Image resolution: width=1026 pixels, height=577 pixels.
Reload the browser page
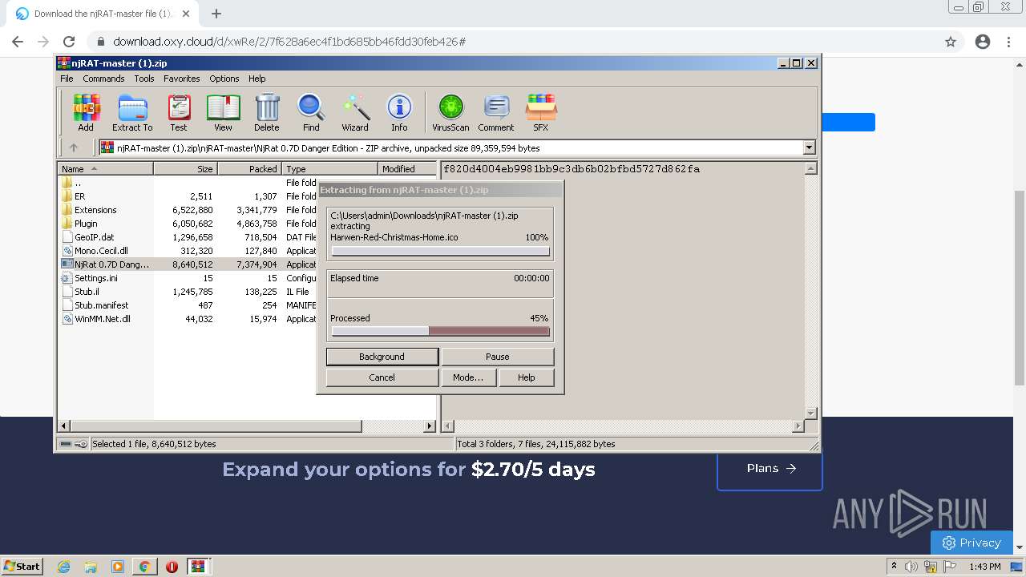pos(69,42)
